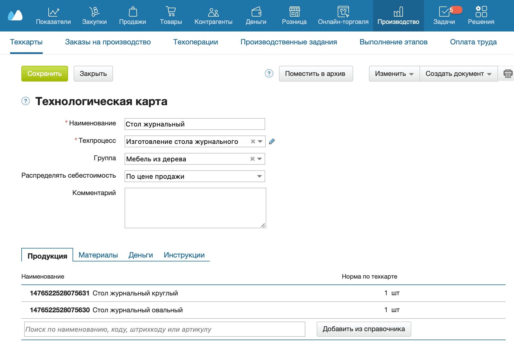Click the search field below product list
The image size is (514, 348).
[164, 329]
